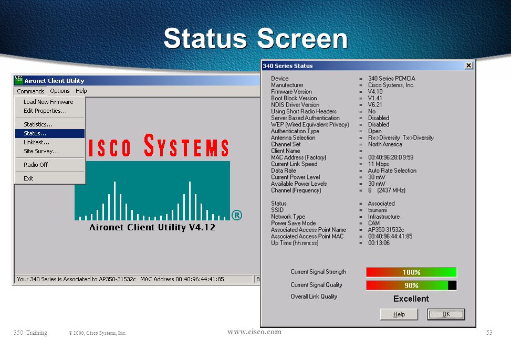Click the Aironet Client Utility V4.12 text
The height and width of the screenshot is (340, 511).
pyautogui.click(x=152, y=227)
